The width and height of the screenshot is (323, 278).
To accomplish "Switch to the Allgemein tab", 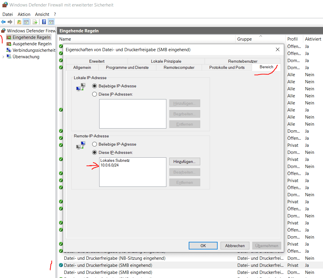I will [x=82, y=67].
